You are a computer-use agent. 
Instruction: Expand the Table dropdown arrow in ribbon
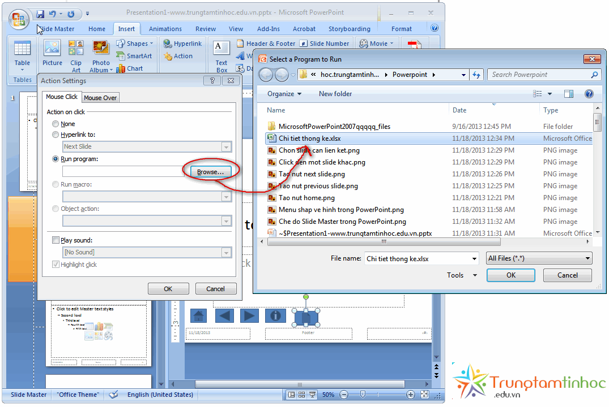[22, 70]
